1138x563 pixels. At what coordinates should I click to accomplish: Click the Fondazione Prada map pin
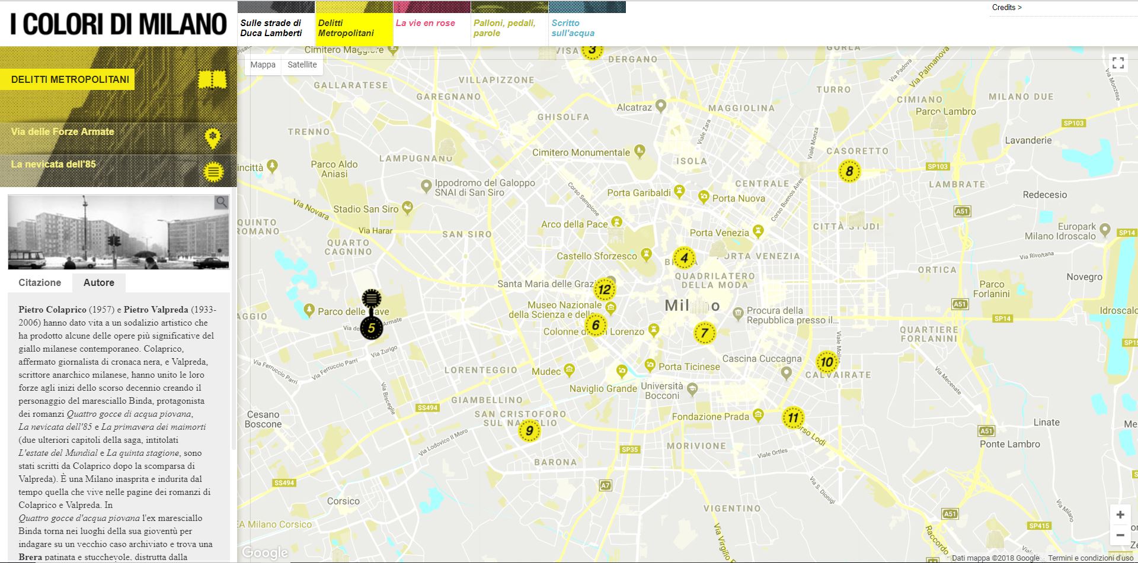coord(758,416)
